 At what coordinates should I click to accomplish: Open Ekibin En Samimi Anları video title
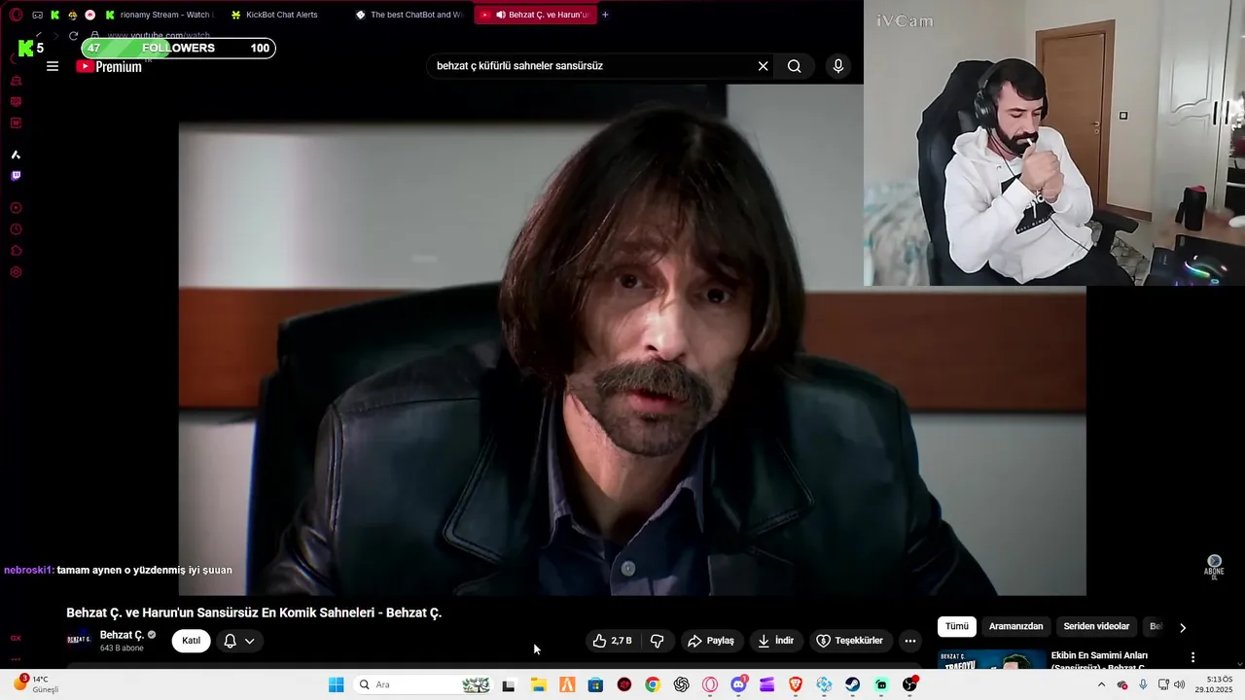tap(1100, 661)
